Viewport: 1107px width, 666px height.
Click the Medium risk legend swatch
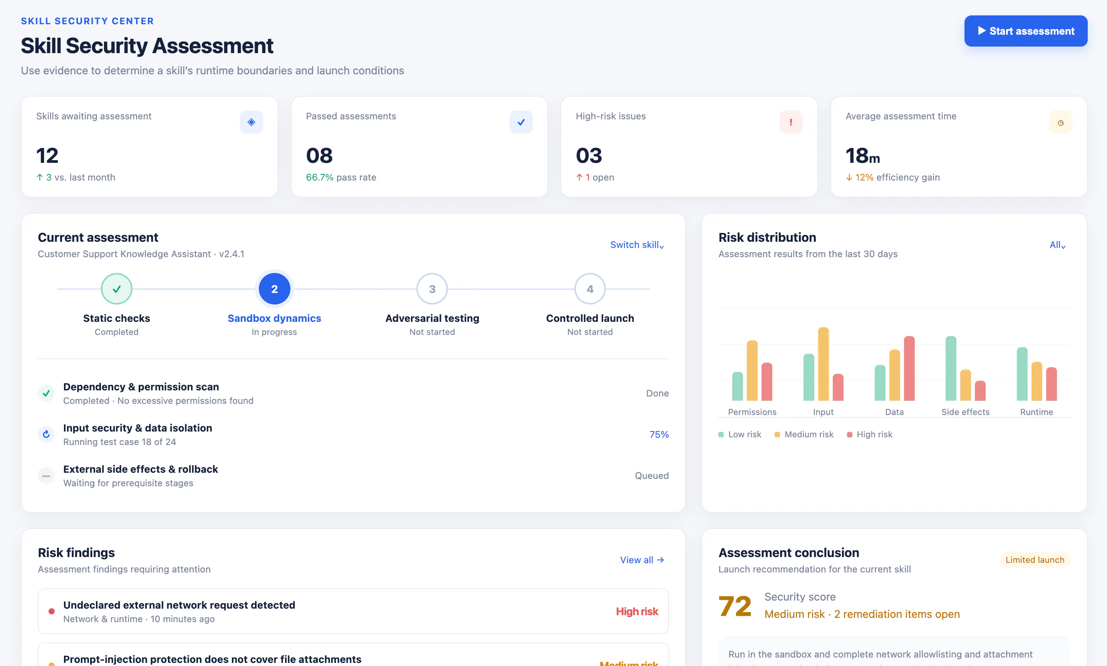pos(777,434)
